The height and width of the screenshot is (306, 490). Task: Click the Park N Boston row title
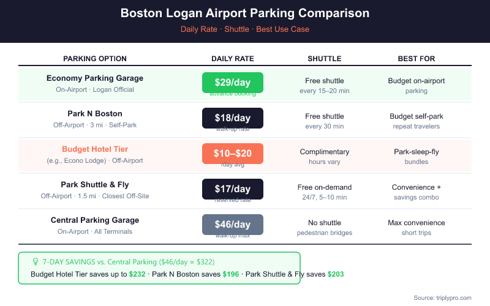point(95,114)
